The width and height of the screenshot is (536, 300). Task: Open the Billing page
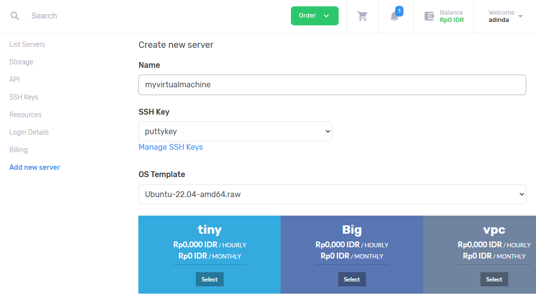[x=19, y=150]
